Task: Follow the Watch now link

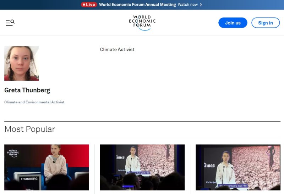Action: 188,5
